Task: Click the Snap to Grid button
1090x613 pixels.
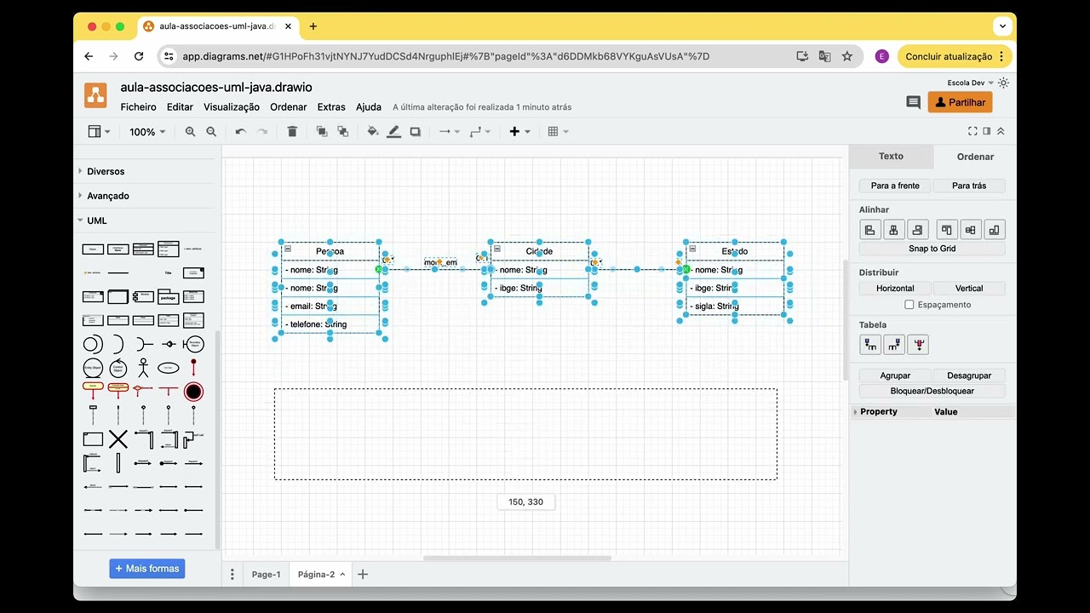Action: [x=932, y=249]
